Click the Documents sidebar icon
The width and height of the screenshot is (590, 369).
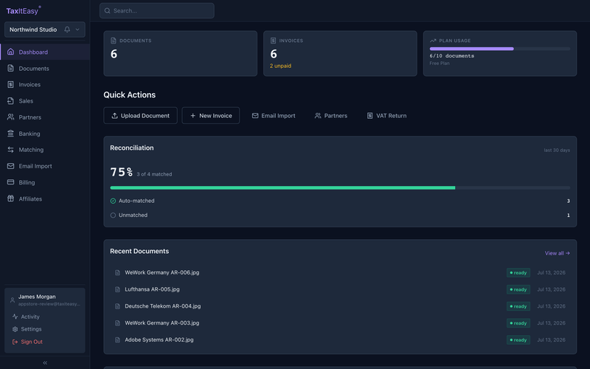(x=10, y=68)
